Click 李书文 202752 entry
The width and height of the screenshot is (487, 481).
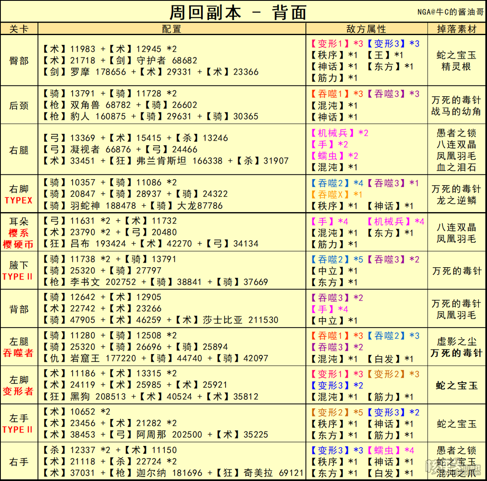pyautogui.click(x=103, y=282)
